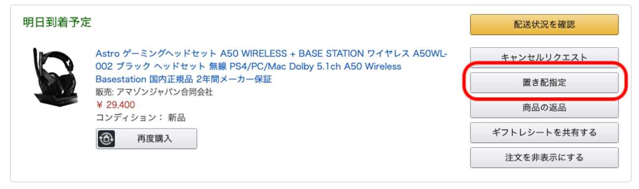Click the 明日到着予定 delivery status heading
This screenshot has height=189, width=639.
point(57,23)
